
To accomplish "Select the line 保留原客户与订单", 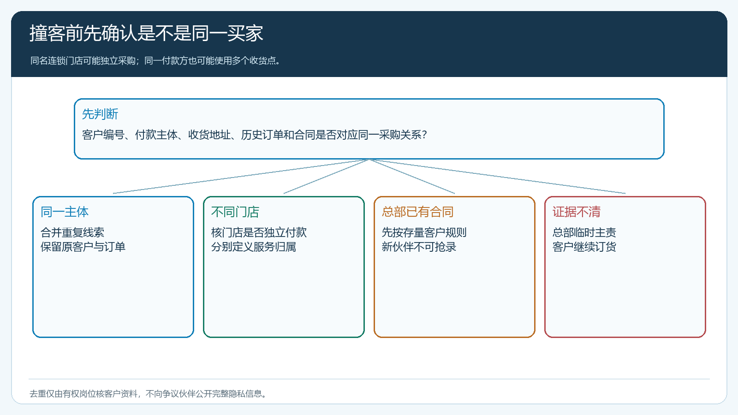I will (83, 247).
